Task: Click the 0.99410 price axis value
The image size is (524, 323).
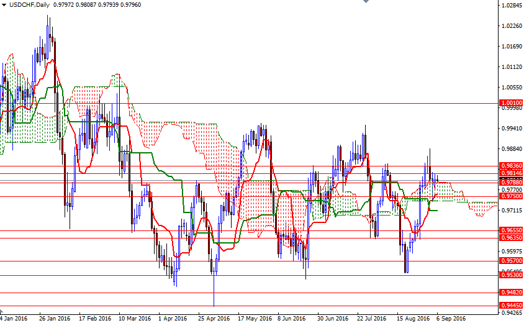Action: coord(512,129)
